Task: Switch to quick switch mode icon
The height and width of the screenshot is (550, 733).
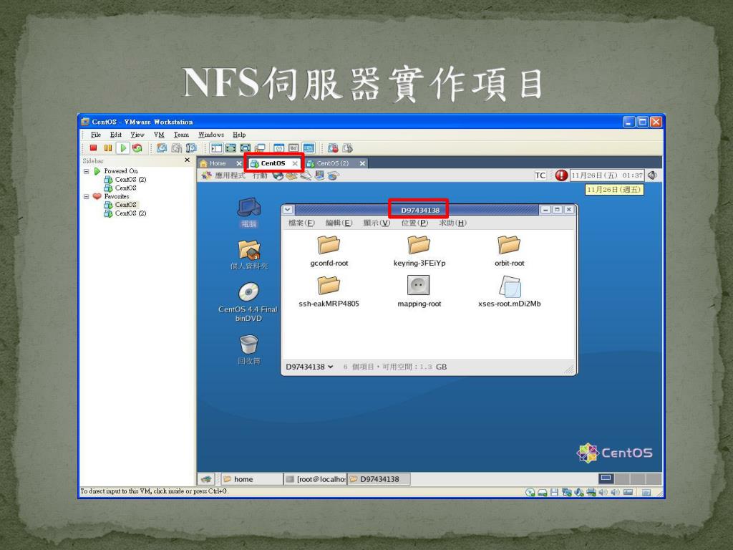Action: (231, 148)
